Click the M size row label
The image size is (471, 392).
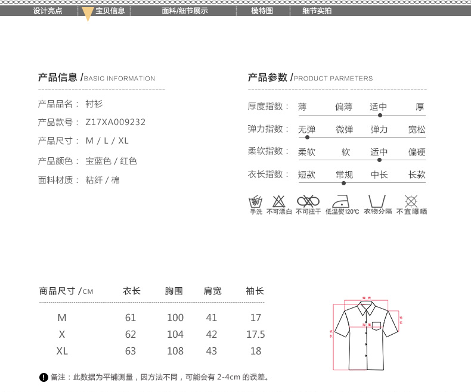pos(62,318)
